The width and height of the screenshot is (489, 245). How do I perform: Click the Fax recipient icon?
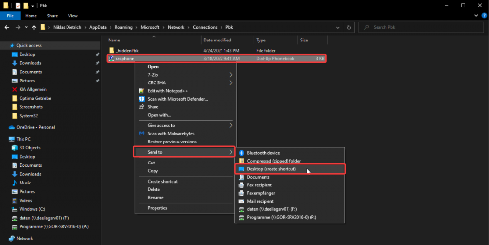pos(241,185)
